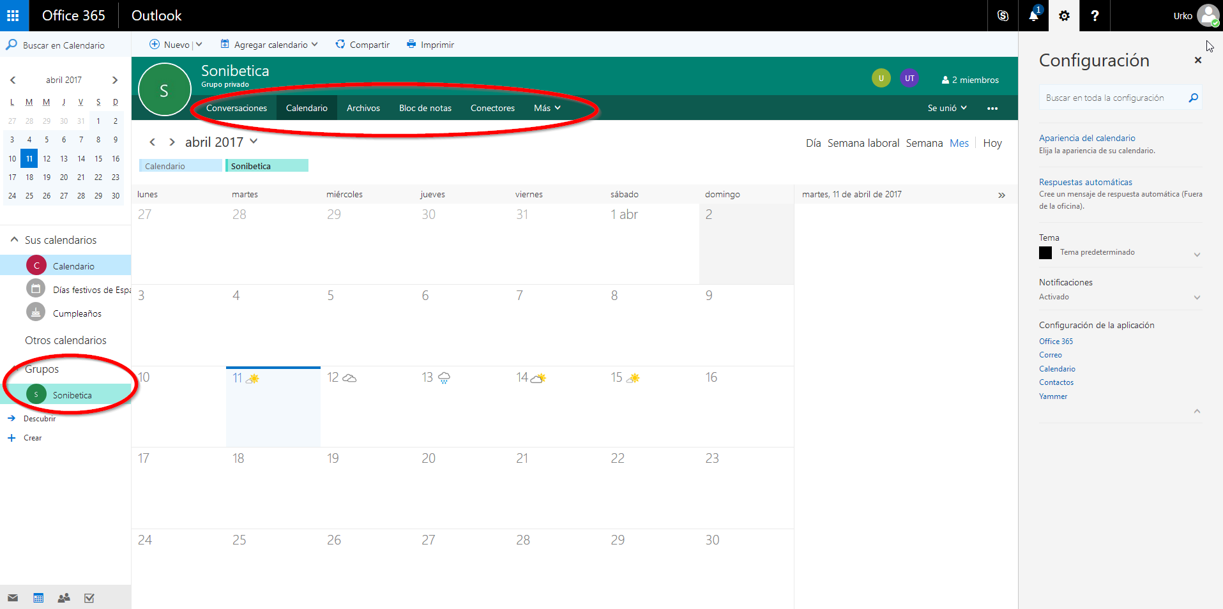Close the Configuración panel

[1198, 60]
